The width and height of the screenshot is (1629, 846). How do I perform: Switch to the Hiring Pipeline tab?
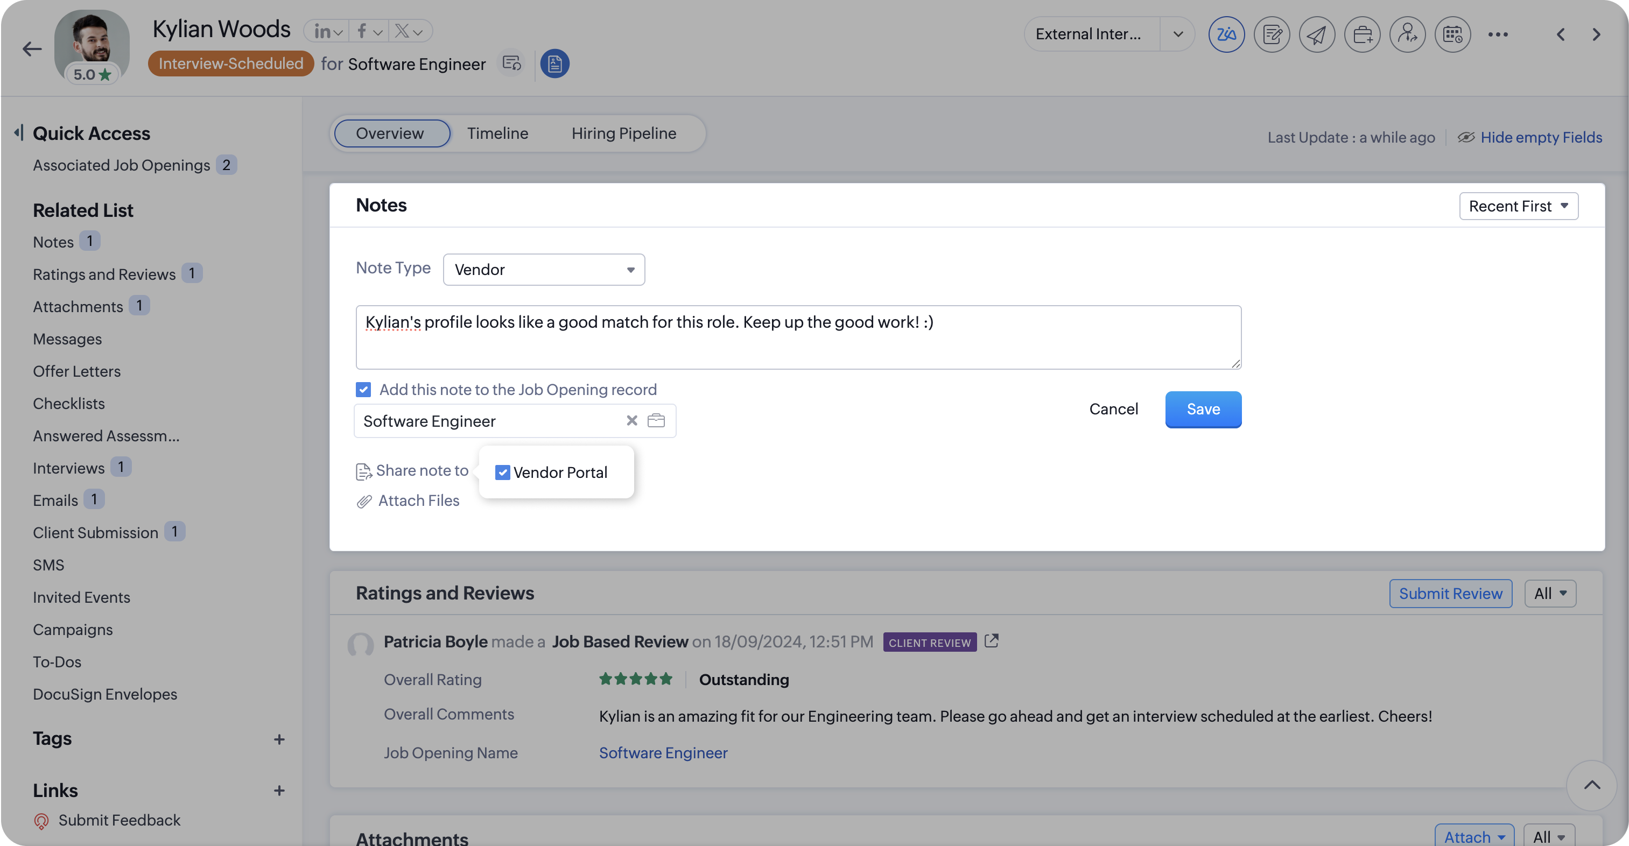tap(623, 133)
